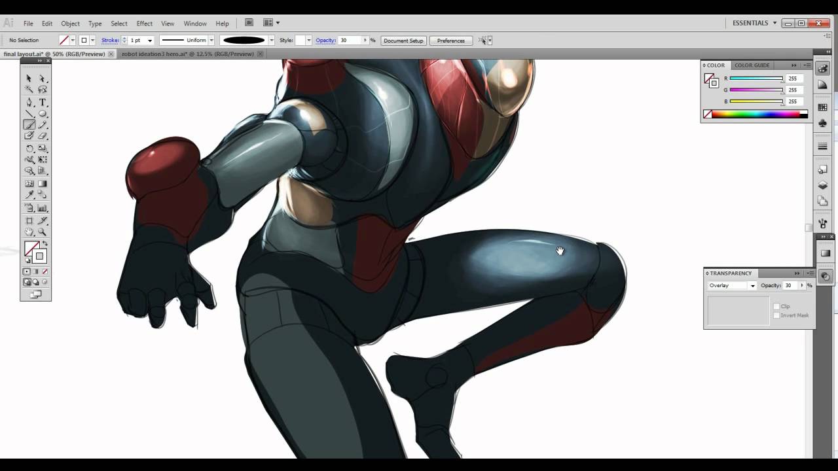
Task: Enable Draw Inside mode
Action: [x=45, y=282]
